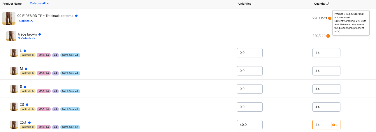The width and height of the screenshot is (376, 132).
Task: Collapse the 5 Variants list
Action: [27, 38]
